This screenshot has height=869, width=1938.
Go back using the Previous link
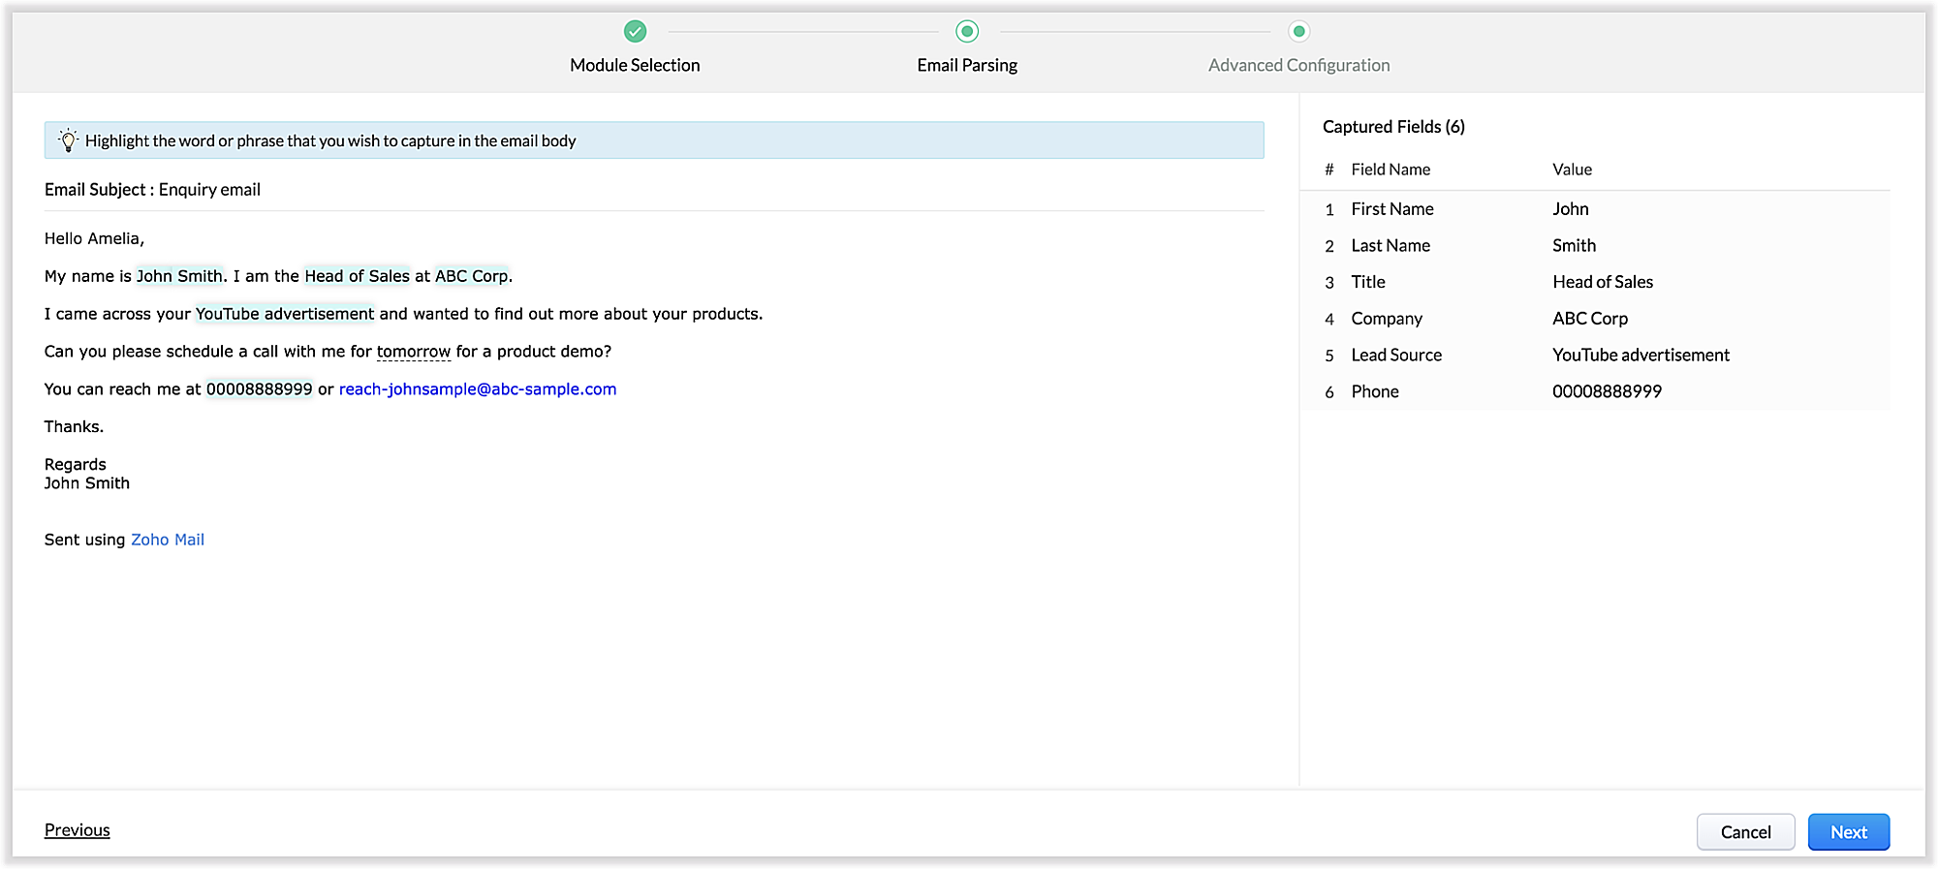click(77, 830)
